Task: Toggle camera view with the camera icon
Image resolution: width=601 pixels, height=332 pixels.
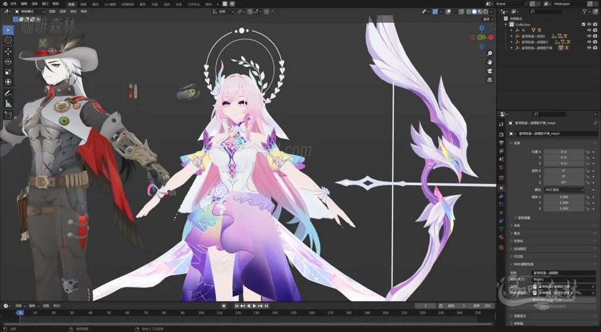Action: coord(489,71)
